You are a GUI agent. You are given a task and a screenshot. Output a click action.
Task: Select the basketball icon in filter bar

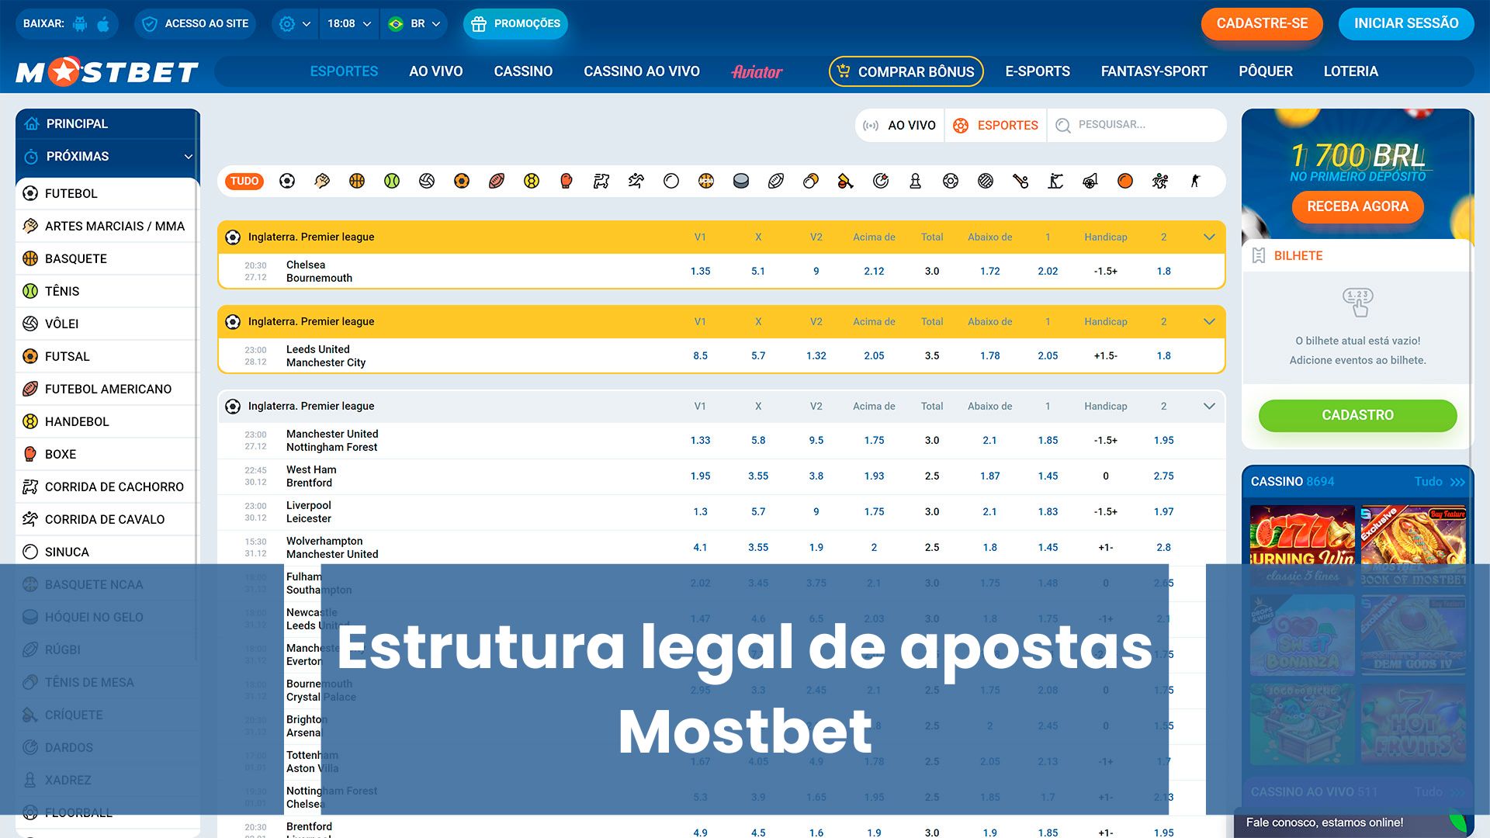(x=357, y=181)
